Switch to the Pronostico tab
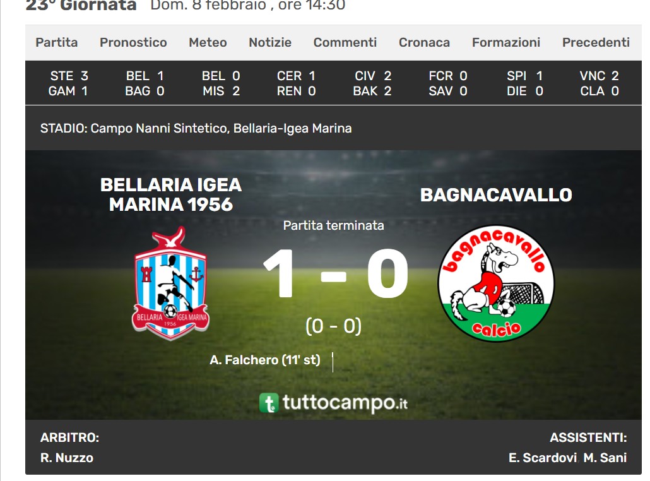 coord(133,42)
